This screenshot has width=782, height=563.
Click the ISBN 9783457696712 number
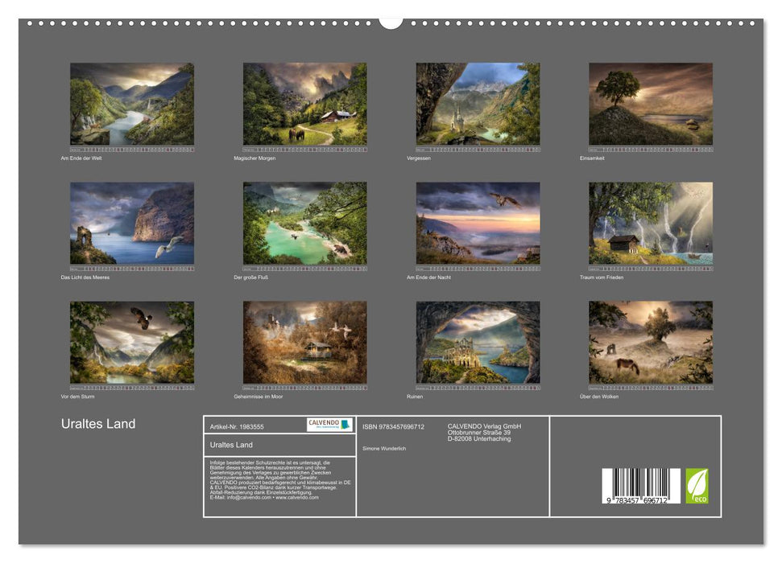pyautogui.click(x=395, y=426)
